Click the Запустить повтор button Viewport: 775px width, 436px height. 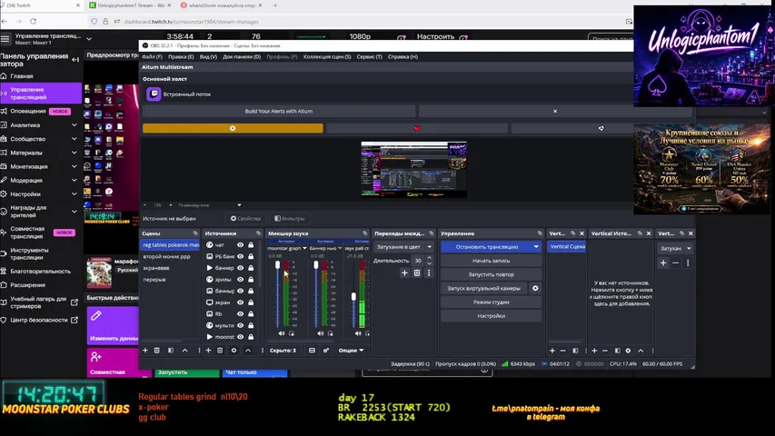pyautogui.click(x=491, y=274)
